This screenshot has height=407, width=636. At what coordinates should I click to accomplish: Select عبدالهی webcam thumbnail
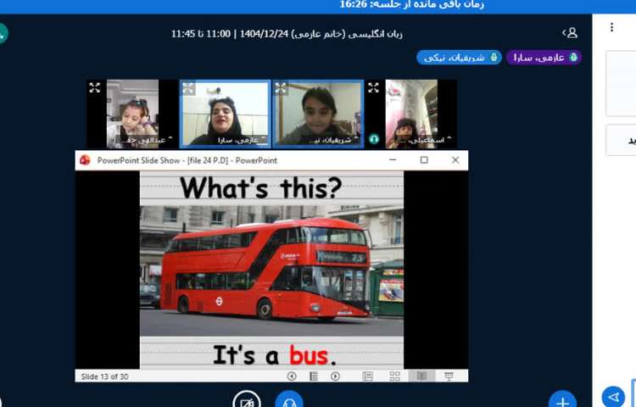pyautogui.click(x=132, y=114)
